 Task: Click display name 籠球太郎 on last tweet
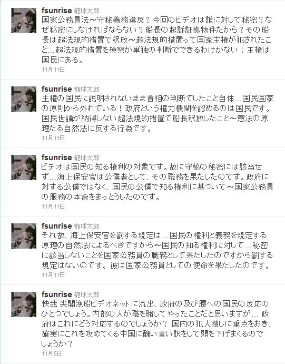point(86,295)
